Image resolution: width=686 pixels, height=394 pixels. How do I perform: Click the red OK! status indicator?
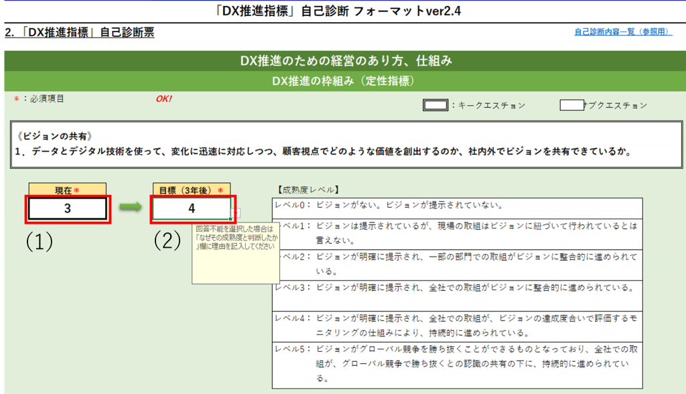point(163,99)
